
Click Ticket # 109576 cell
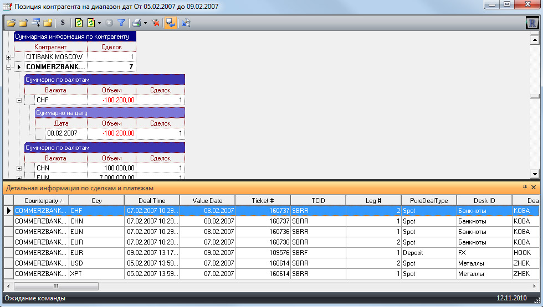[263, 253]
